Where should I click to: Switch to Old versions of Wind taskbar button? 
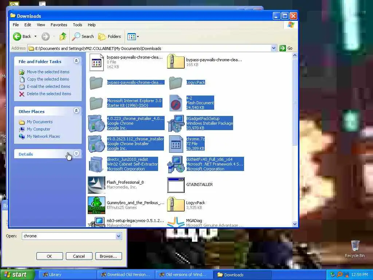click(x=185, y=275)
